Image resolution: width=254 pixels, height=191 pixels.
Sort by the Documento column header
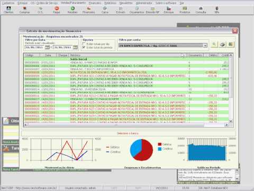tap(195, 55)
